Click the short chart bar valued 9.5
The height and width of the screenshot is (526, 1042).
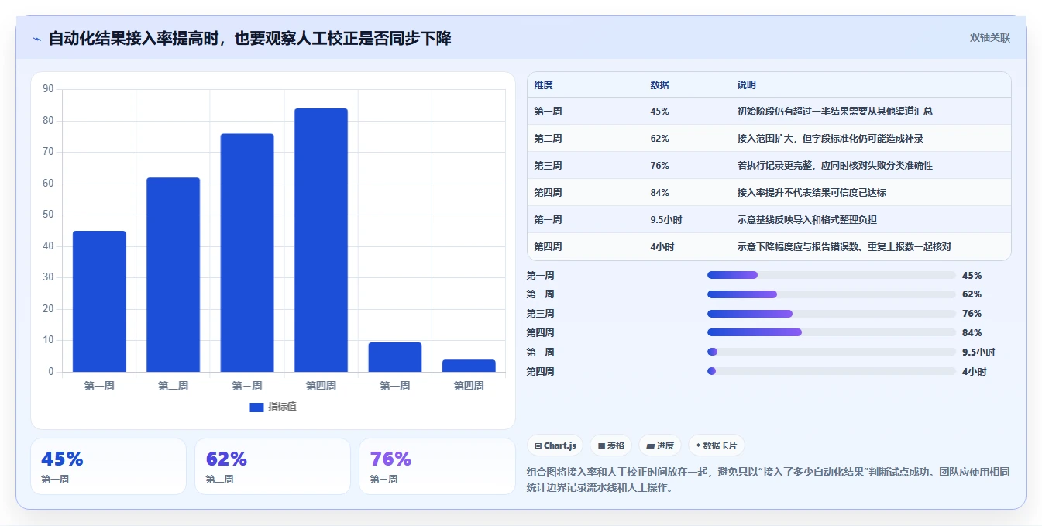[395, 357]
